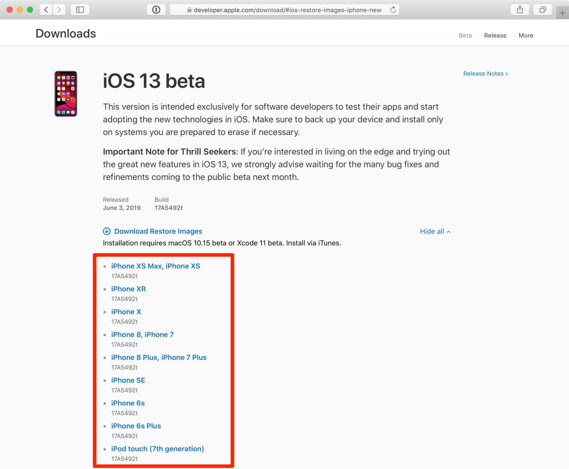This screenshot has height=469, width=569.
Task: Go forward to the next page
Action: [59, 9]
